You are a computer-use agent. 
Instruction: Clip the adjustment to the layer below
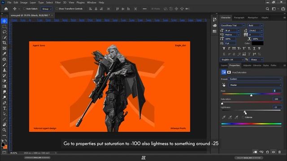[x=255, y=152]
